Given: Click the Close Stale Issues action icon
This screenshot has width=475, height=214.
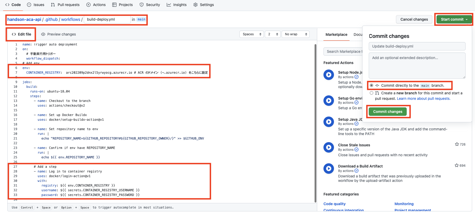Looking at the screenshot, I should pyautogui.click(x=329, y=147).
